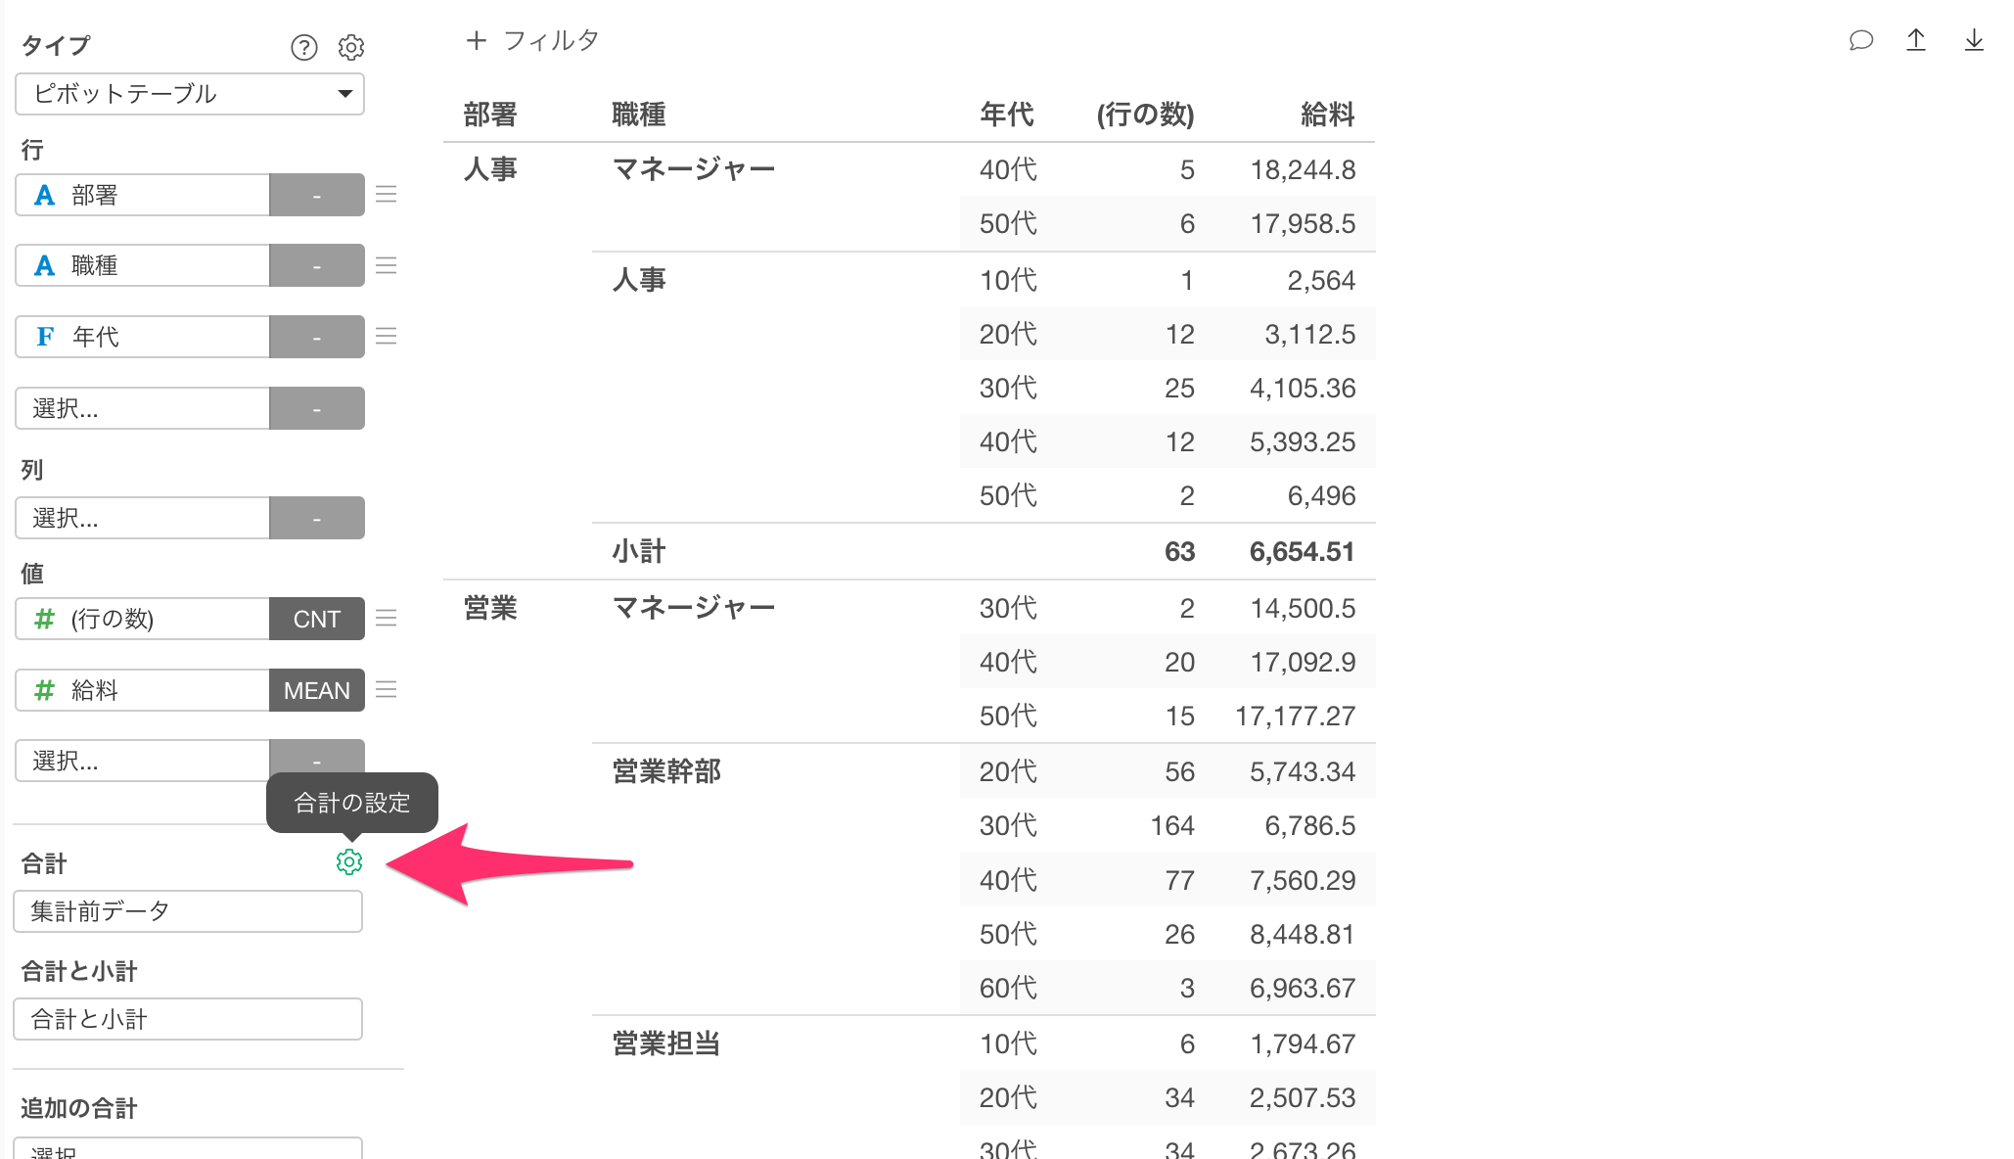Click the upload/share arrow icon
Screen dimensions: 2014x1159
point(1916,40)
